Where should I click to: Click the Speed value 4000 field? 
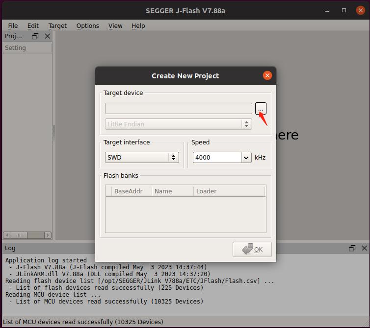point(217,157)
